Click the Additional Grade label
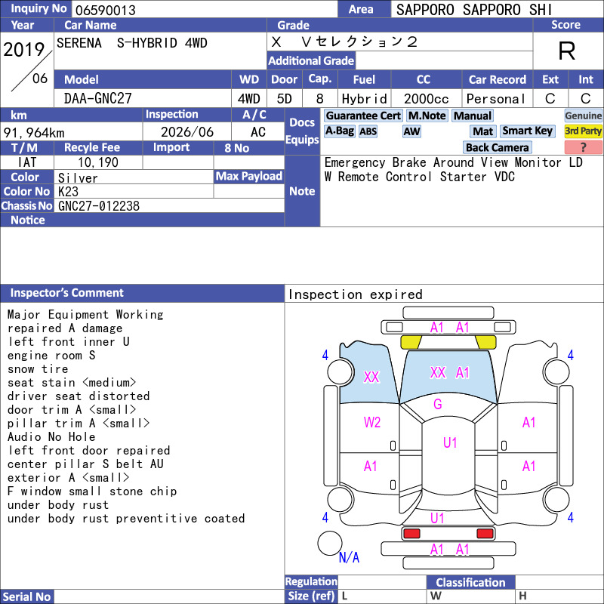Viewport: 604px width, 604px height. pos(311,60)
